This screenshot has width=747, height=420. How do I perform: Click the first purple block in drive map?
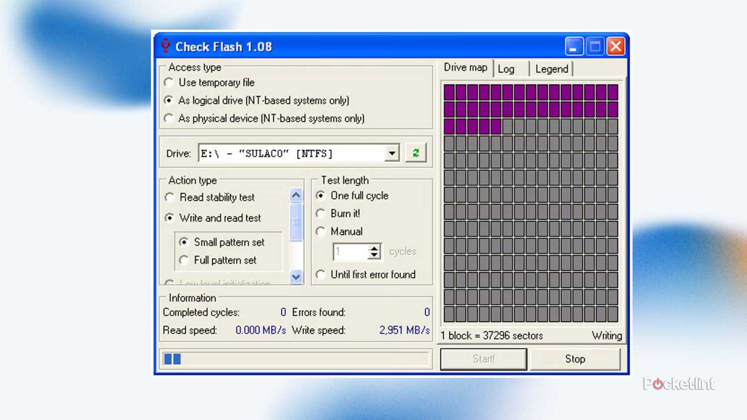point(449,92)
